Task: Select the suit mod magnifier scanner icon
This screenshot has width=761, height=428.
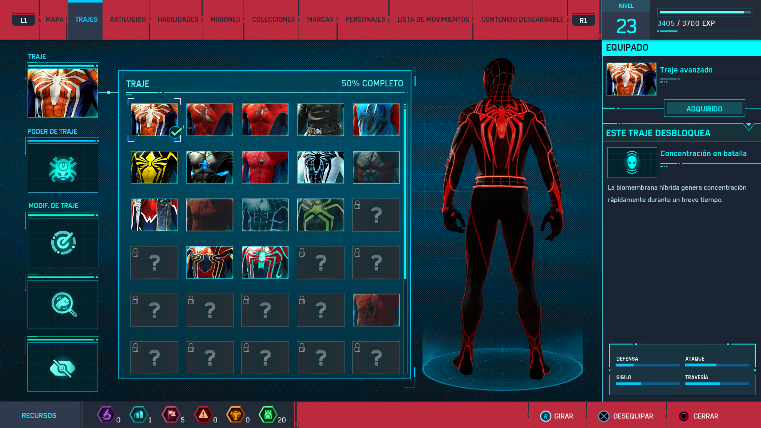Action: click(63, 304)
